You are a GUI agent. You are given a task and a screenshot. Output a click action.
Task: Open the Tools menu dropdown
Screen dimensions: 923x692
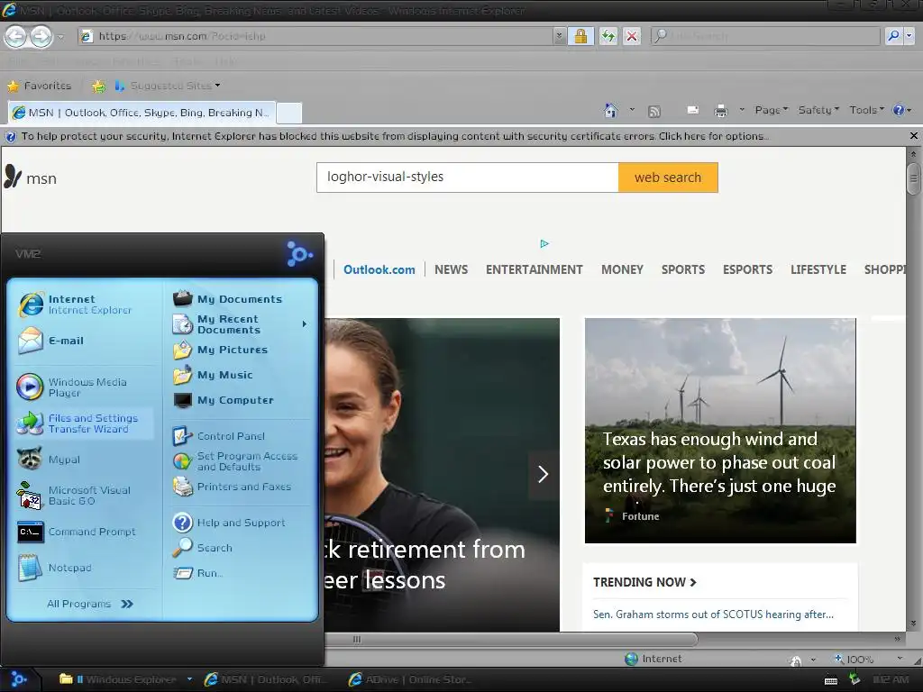[866, 110]
